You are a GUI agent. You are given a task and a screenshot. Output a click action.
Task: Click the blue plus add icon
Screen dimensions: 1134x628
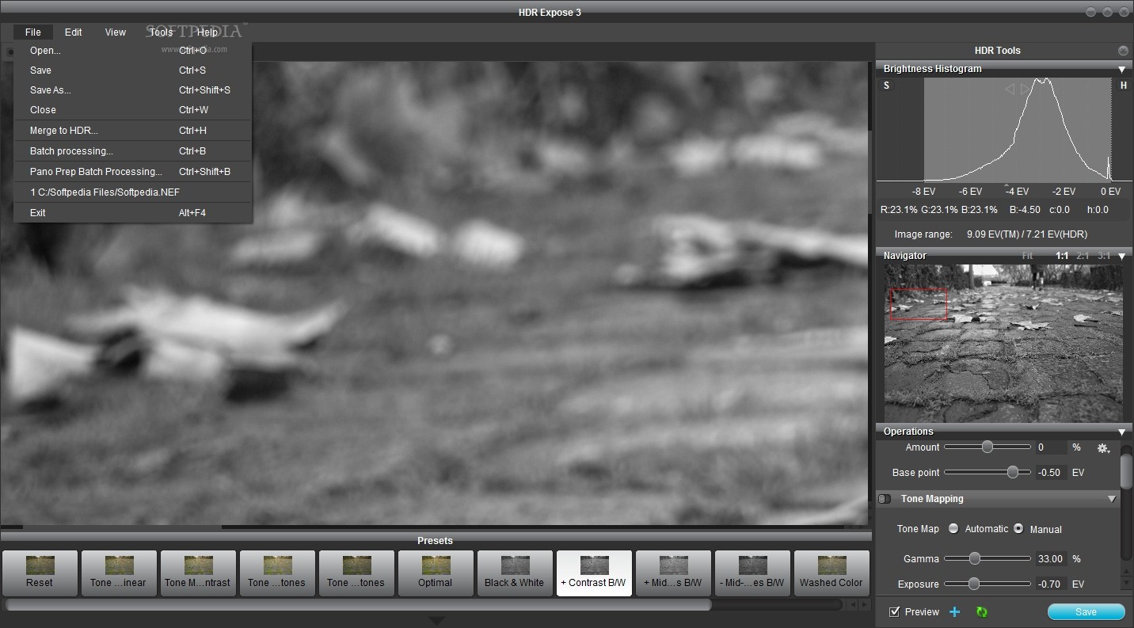(955, 611)
